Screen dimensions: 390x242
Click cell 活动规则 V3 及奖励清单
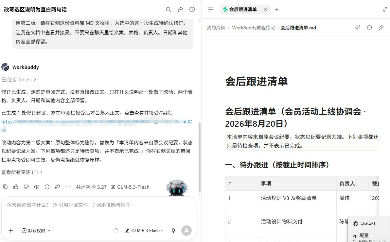(x=297, y=202)
